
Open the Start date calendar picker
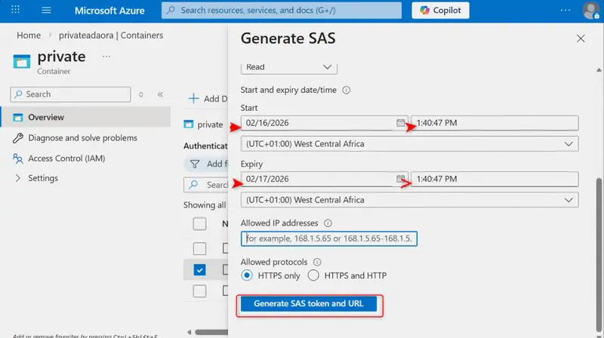pyautogui.click(x=401, y=123)
